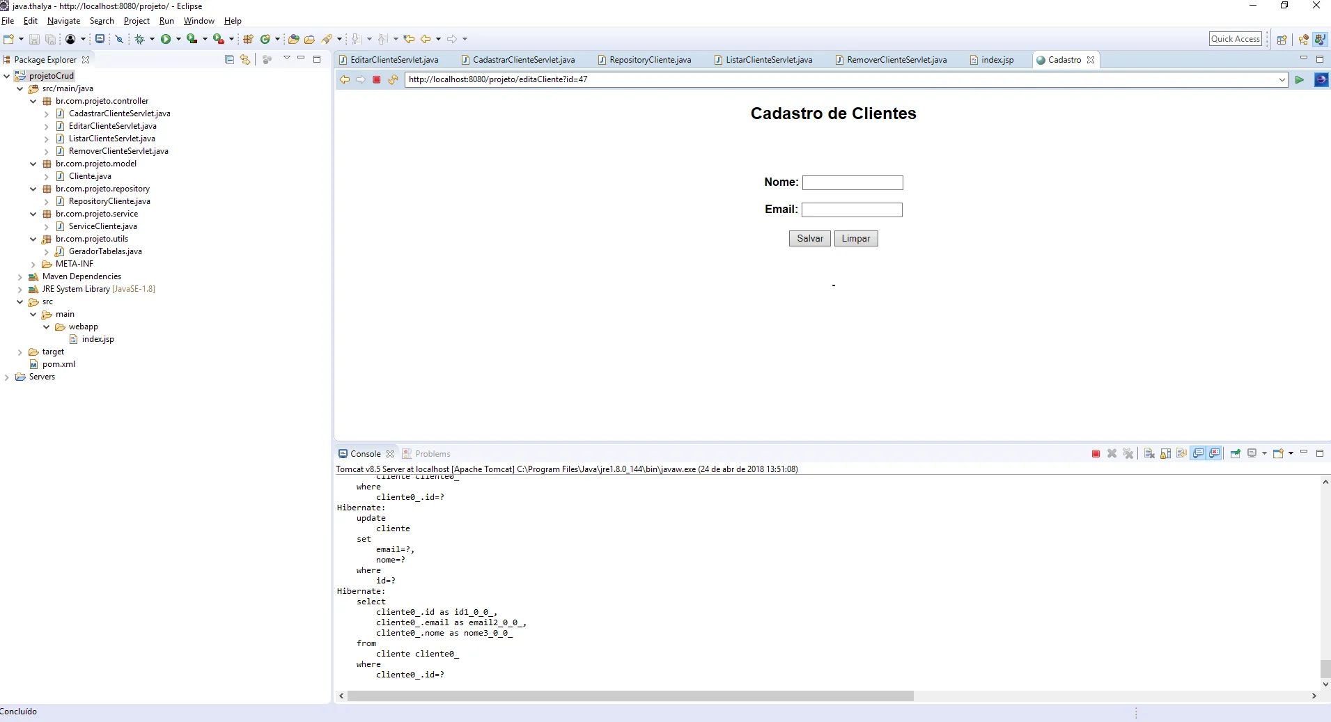
Task: Stop loading page in internal browser
Action: 377,79
